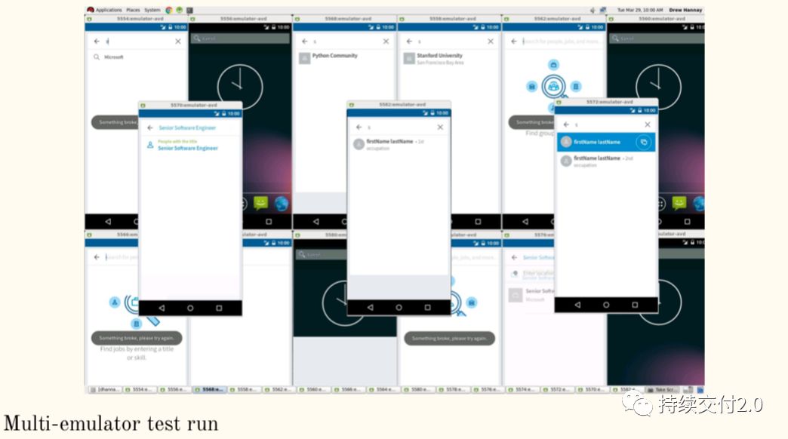Open the Drew Hannay user menu

pos(685,10)
